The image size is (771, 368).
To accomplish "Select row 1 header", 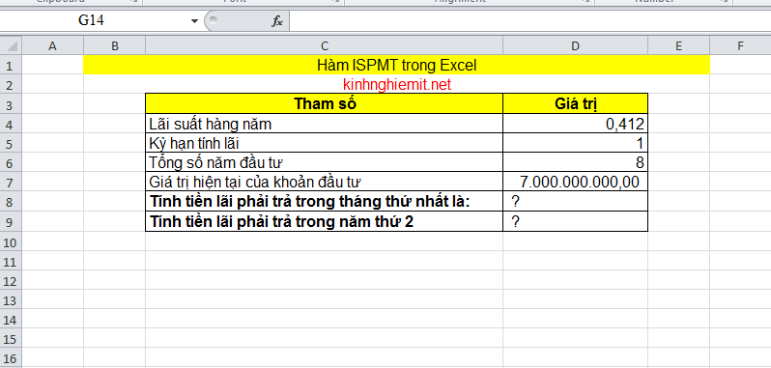I will (11, 65).
